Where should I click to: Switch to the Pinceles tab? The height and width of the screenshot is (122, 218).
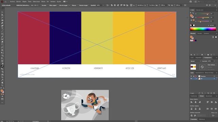(x=200, y=33)
